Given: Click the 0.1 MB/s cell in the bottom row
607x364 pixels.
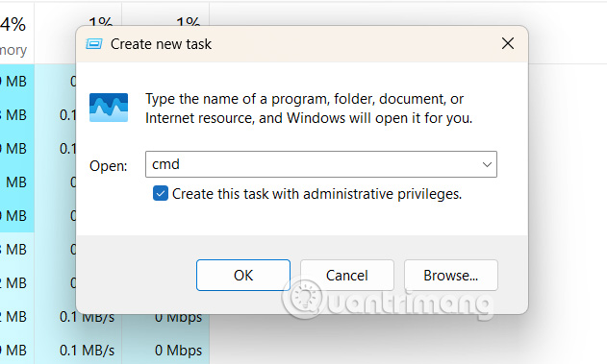Looking at the screenshot, I should click(x=88, y=351).
